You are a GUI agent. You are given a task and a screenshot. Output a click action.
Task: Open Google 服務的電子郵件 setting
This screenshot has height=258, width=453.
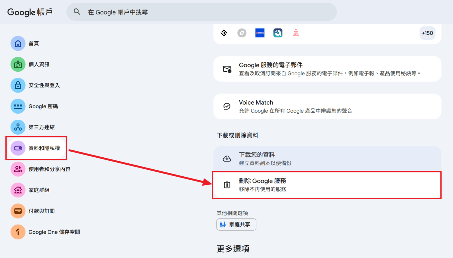[327, 69]
